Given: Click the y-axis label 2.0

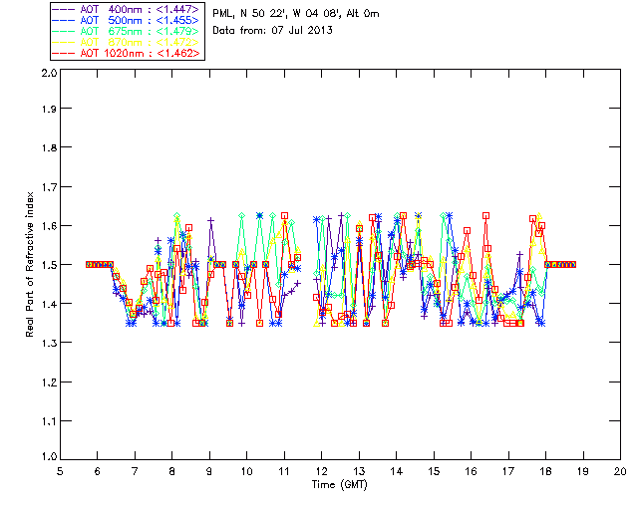Looking at the screenshot, I should (49, 74).
